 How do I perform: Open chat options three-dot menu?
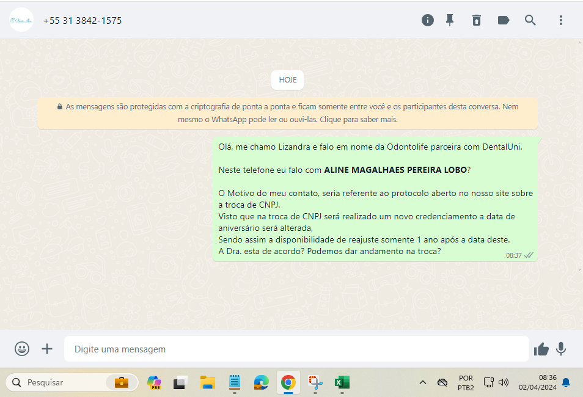(x=560, y=20)
